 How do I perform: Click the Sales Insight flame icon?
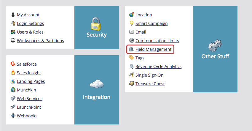pyautogui.click(x=13, y=73)
